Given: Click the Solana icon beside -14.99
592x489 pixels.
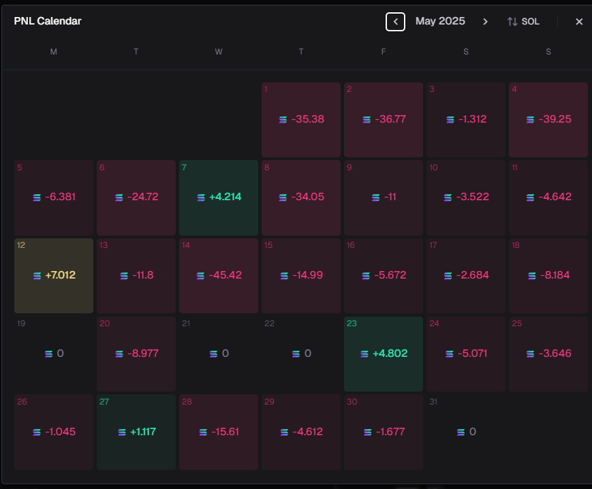Looking at the screenshot, I should tap(284, 276).
